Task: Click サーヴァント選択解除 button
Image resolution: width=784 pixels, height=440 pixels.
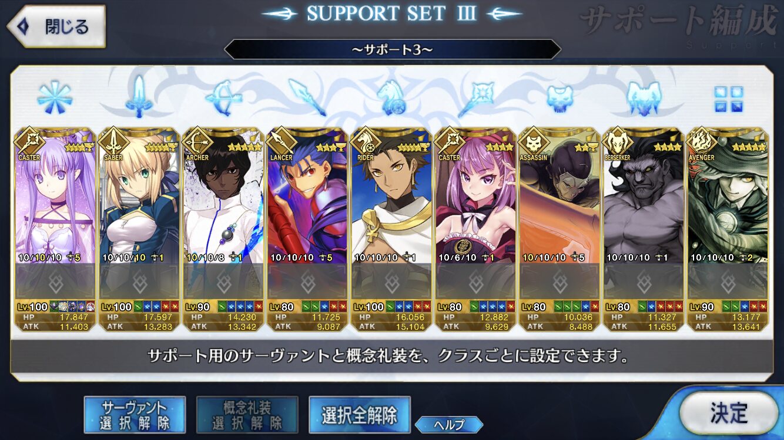Action: (x=135, y=415)
